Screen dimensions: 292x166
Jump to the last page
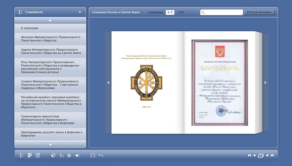[x=273, y=156]
